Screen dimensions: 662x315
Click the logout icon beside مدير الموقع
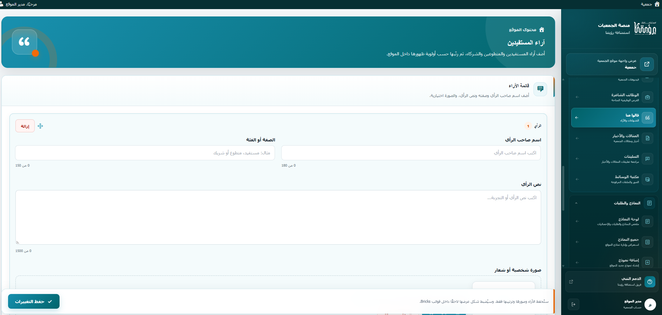[x=573, y=304]
